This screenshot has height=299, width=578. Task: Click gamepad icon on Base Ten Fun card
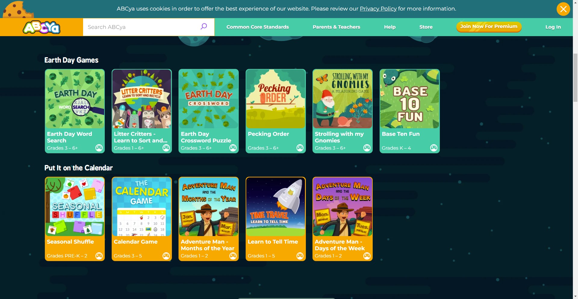click(x=433, y=148)
